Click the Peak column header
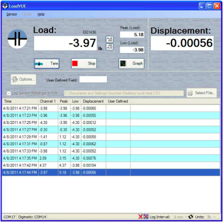The image size is (223, 222). (x=64, y=101)
